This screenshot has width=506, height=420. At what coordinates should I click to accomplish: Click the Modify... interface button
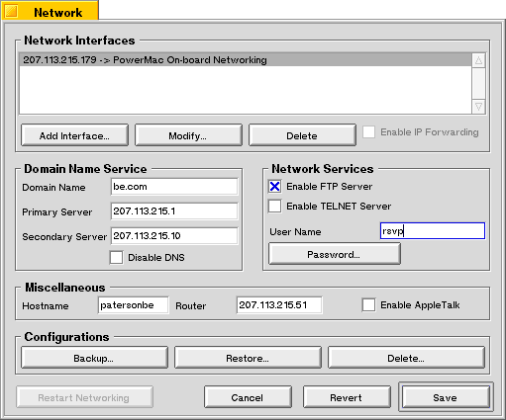pyautogui.click(x=188, y=135)
